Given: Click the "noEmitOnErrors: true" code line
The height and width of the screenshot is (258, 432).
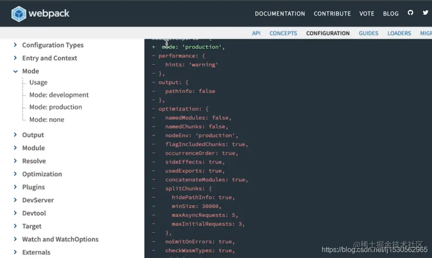Looking at the screenshot, I should [x=200, y=241].
